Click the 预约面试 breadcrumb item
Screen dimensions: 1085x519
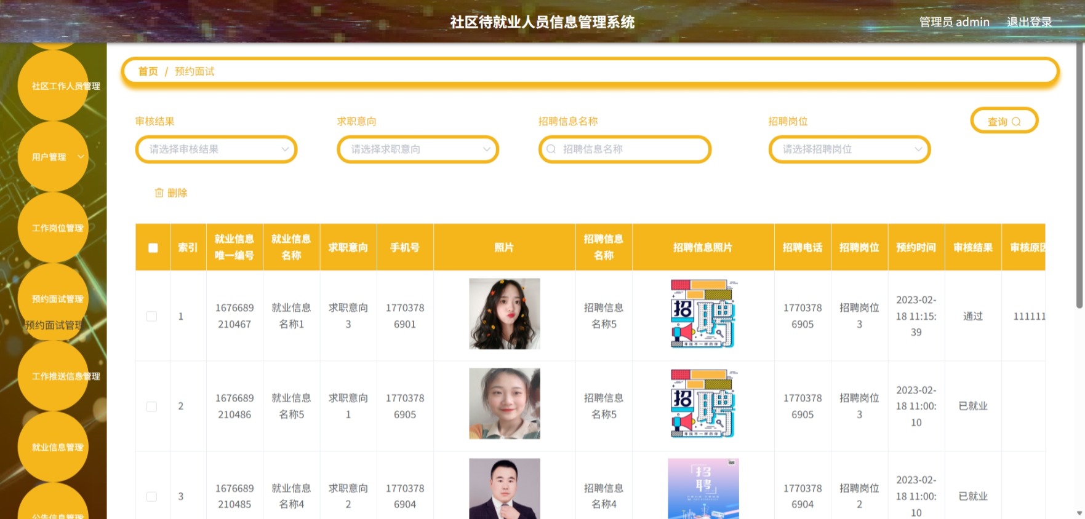point(194,71)
